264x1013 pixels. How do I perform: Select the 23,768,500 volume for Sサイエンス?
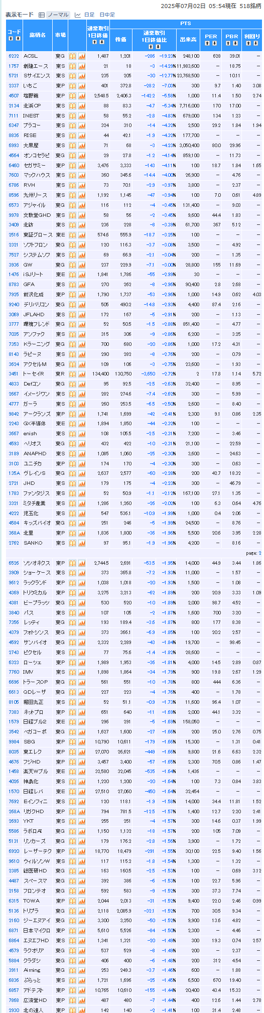point(188,76)
